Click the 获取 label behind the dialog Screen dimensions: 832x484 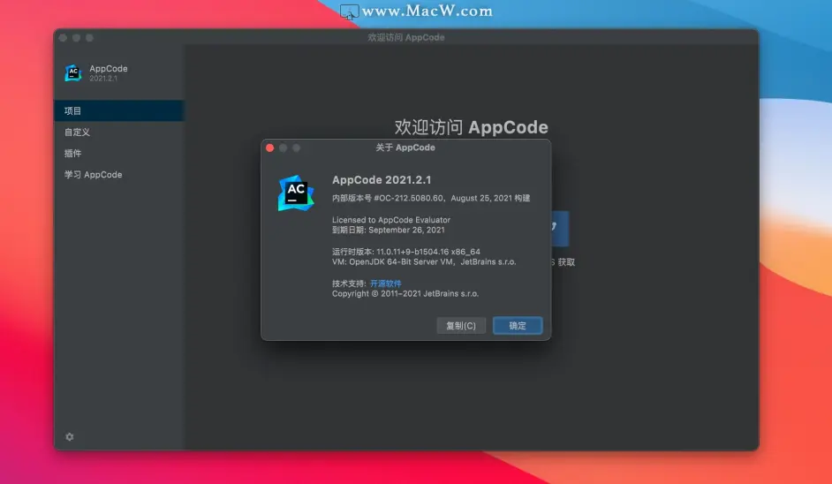566,262
